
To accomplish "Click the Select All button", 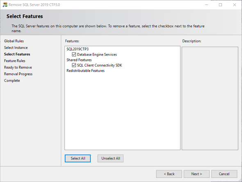I will click(x=78, y=158).
